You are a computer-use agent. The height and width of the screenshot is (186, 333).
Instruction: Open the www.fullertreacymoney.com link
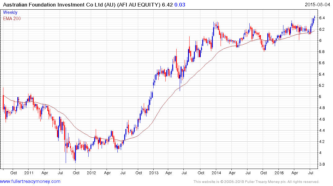click(x=30, y=182)
